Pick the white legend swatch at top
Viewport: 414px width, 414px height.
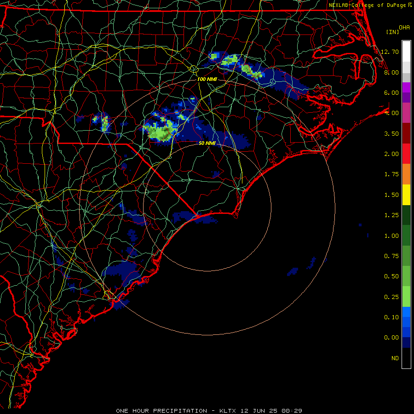click(x=406, y=52)
